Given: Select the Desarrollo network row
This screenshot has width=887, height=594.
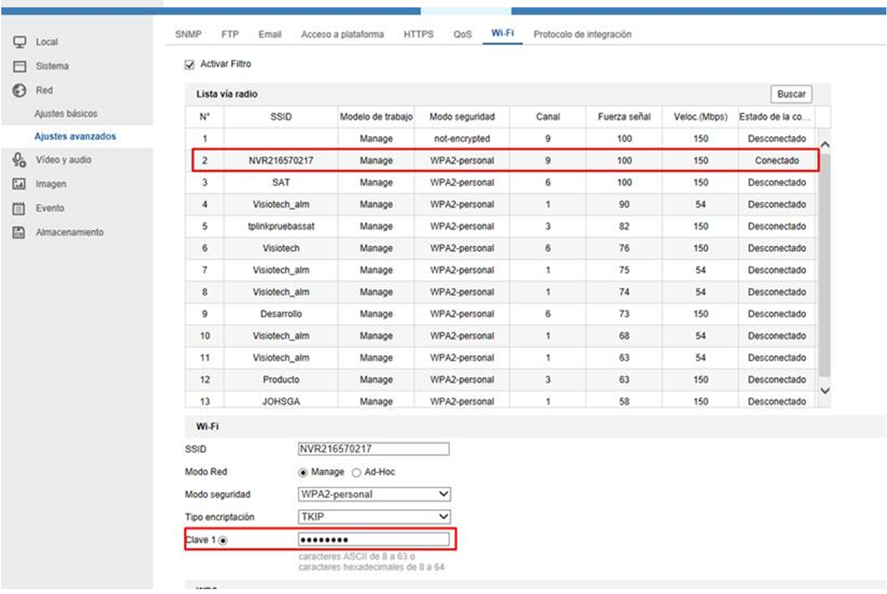Looking at the screenshot, I should tap(501, 315).
